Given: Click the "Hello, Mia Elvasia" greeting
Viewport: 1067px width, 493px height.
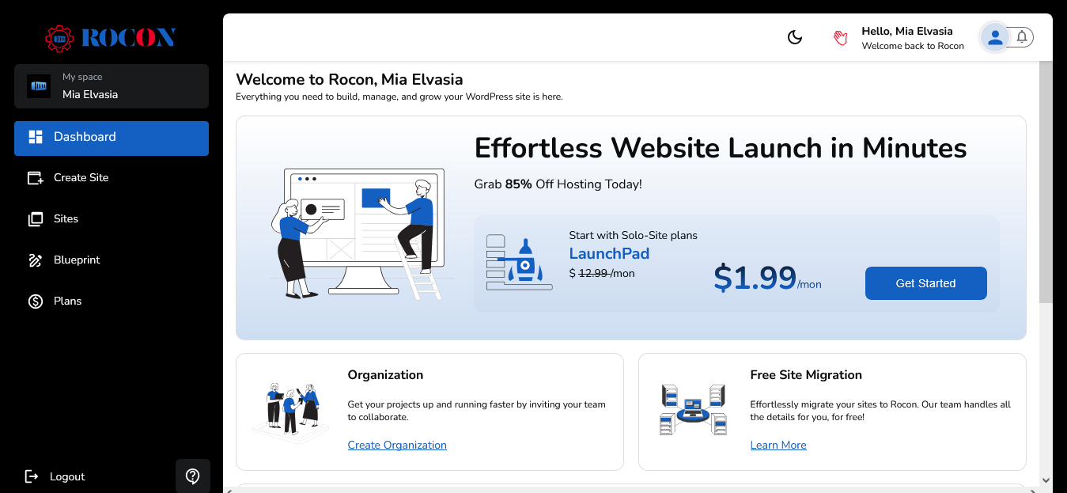Looking at the screenshot, I should click(x=907, y=31).
